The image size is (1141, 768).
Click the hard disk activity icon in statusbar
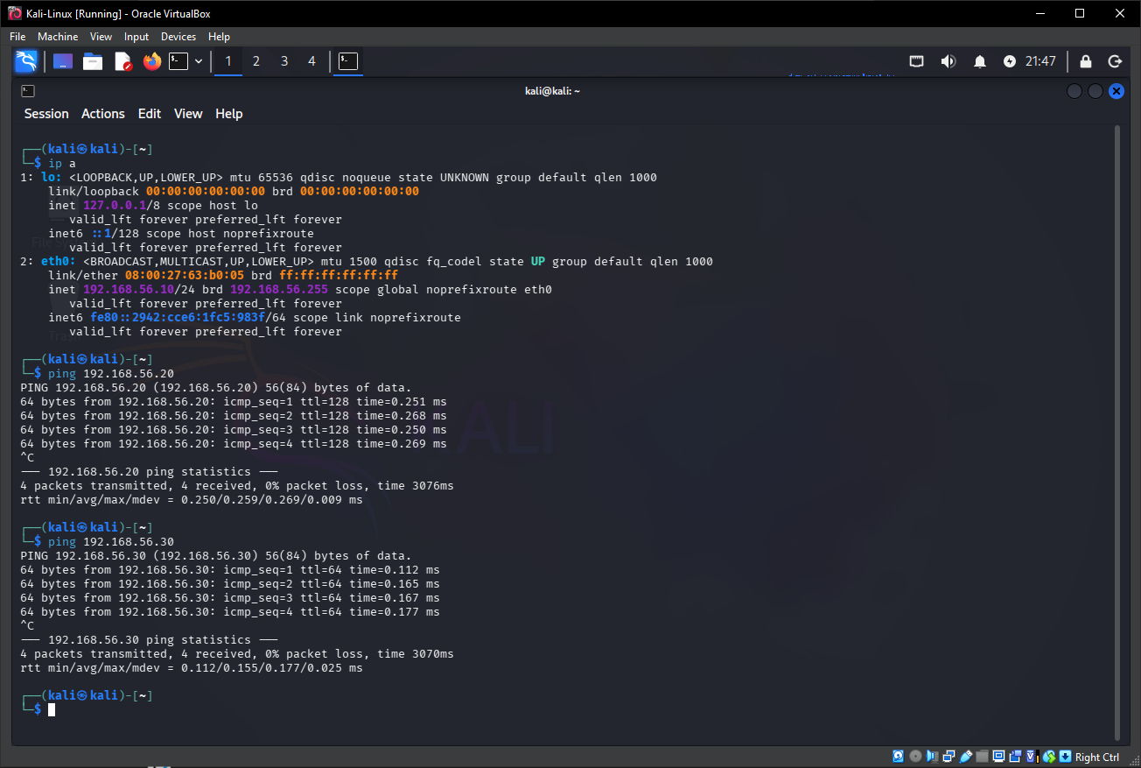pos(898,756)
